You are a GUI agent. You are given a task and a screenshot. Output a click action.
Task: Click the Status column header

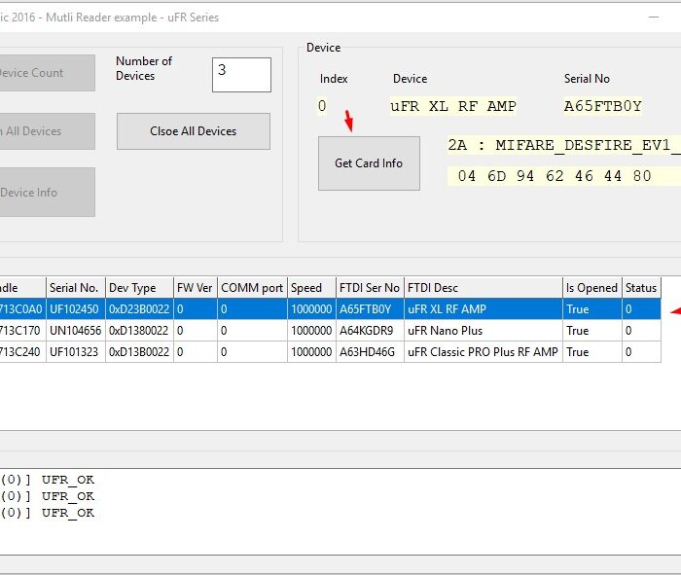click(641, 288)
